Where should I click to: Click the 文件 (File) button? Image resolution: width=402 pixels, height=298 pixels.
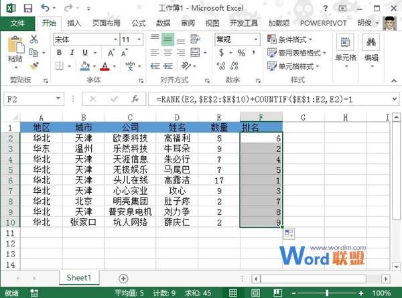(x=18, y=23)
